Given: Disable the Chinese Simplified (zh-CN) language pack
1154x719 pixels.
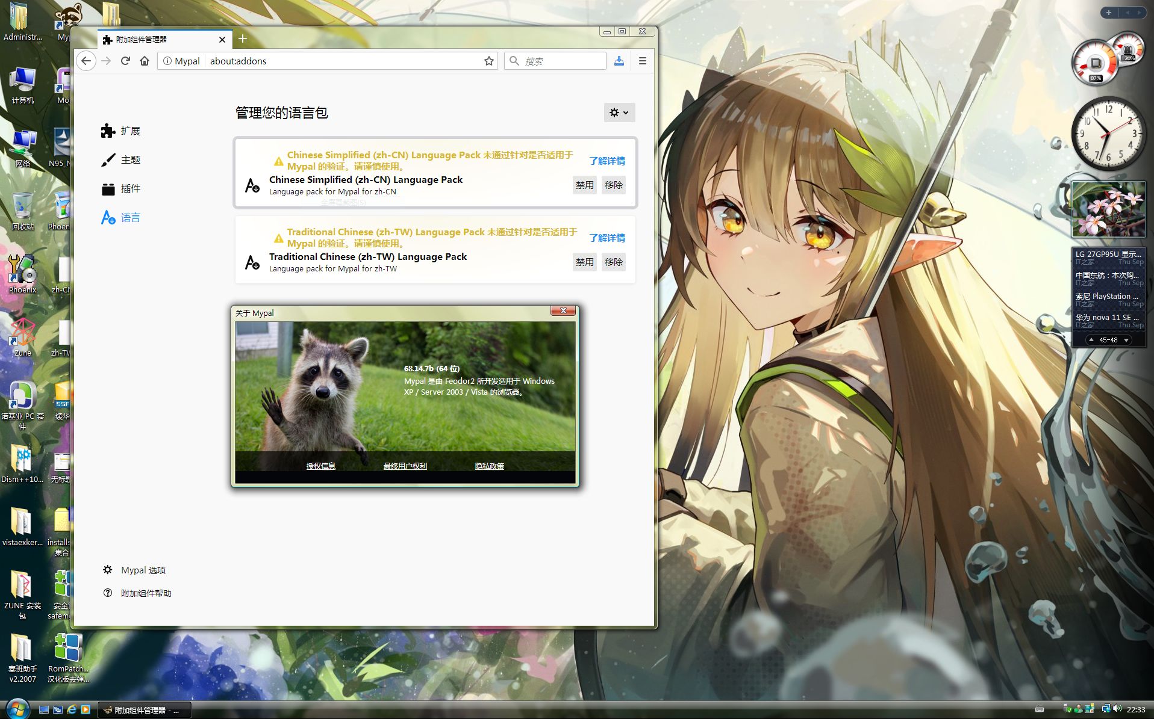Looking at the screenshot, I should (x=584, y=185).
